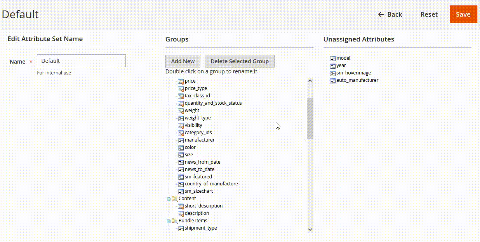Screen dimensions: 480x242
Task: Select the weight attribute label
Action: (192, 111)
